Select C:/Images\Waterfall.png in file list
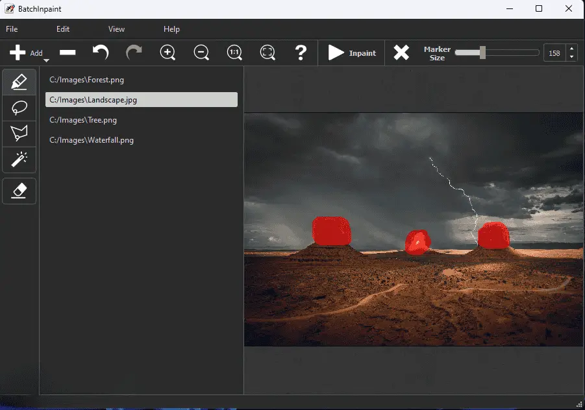Screen dimensions: 585x410 pyautogui.click(x=142, y=140)
